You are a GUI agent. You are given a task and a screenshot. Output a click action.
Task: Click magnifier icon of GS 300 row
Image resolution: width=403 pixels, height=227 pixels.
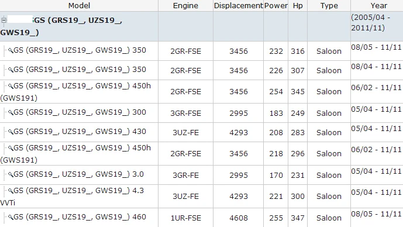(x=11, y=112)
